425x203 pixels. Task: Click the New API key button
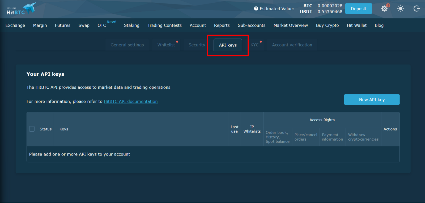pos(372,100)
